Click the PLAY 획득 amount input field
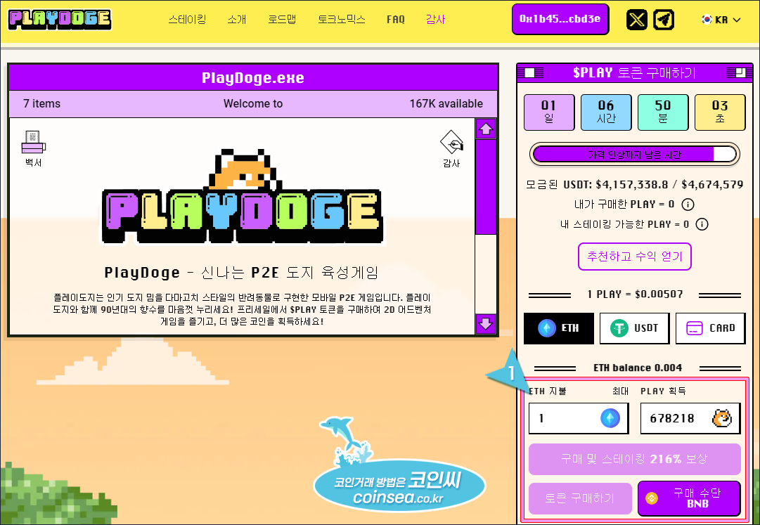 (690, 418)
